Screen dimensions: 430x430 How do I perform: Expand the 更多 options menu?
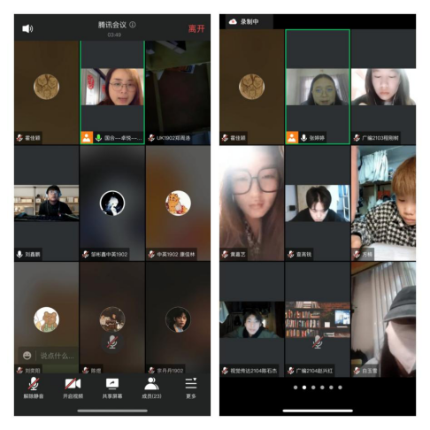pos(191,388)
